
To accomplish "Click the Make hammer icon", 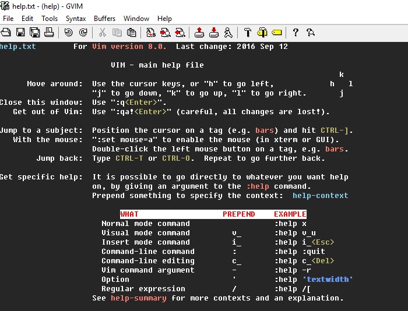I will coord(248,33).
